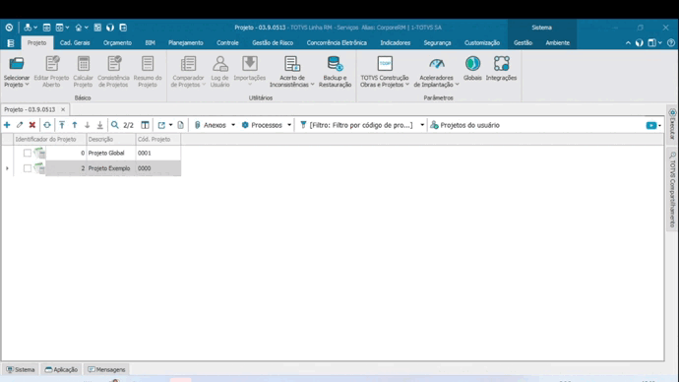Open filter selection dropdown arrow
The image size is (679, 382).
422,125
